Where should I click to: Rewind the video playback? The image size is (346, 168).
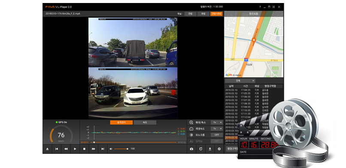66,149
